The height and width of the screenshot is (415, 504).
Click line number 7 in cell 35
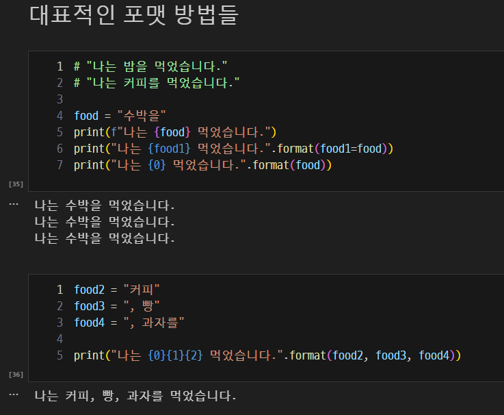[59, 165]
